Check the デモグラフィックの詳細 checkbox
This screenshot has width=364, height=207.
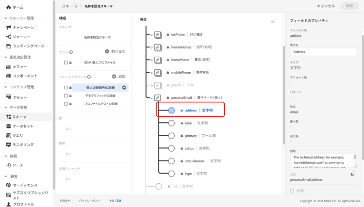[x=66, y=96]
